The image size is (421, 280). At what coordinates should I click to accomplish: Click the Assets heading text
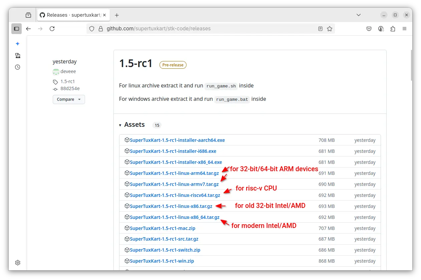click(x=134, y=125)
